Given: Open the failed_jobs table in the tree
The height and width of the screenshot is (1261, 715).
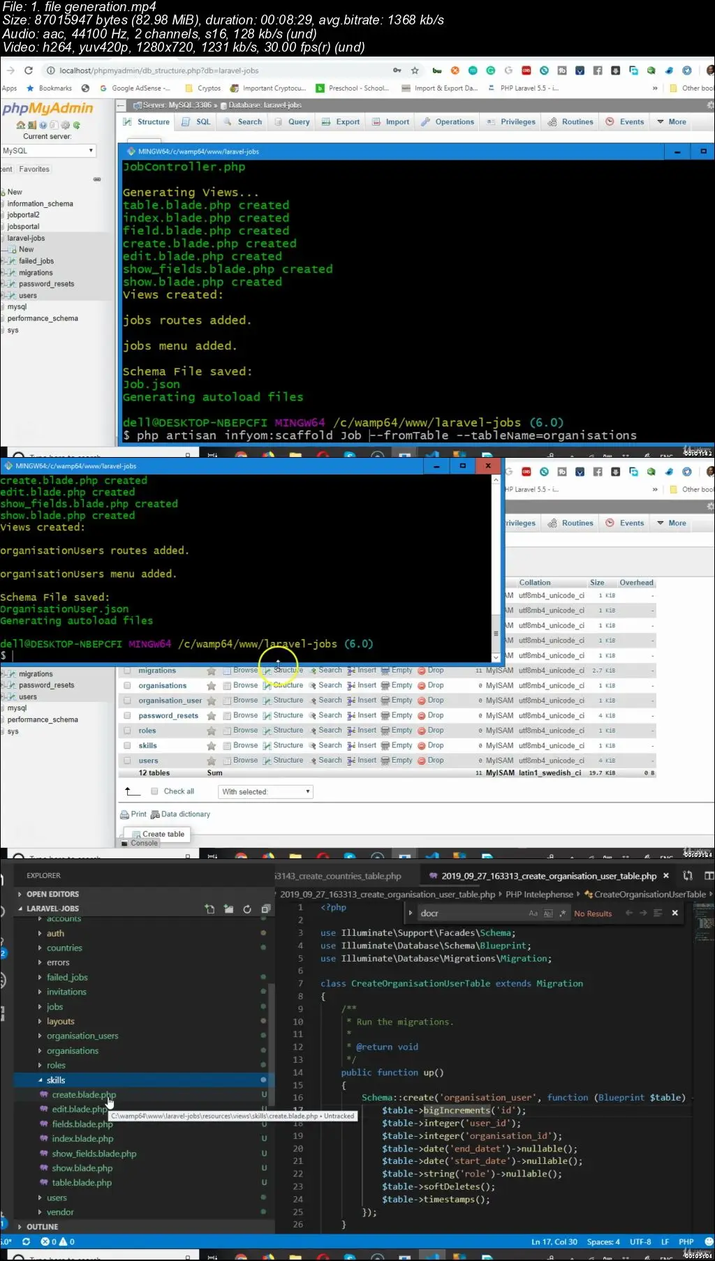Looking at the screenshot, I should (36, 261).
